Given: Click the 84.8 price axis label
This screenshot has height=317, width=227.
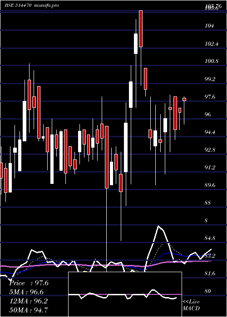Looking at the screenshot, I should click(211, 238).
